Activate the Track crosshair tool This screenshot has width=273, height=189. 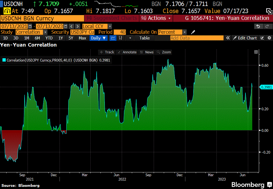tap(107, 52)
